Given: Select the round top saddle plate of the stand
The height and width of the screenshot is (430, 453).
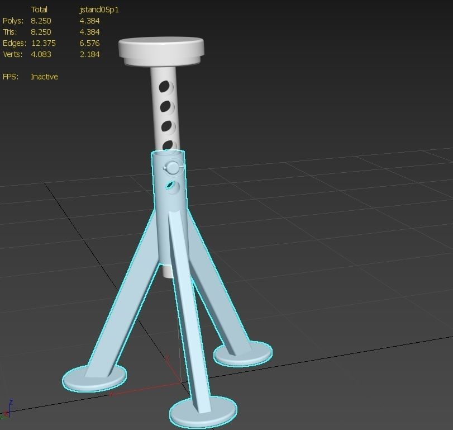Looking at the screenshot, I should (x=161, y=51).
